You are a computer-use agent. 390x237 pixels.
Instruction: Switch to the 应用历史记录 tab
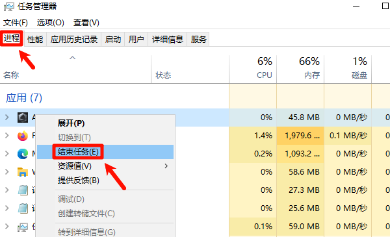coord(74,39)
